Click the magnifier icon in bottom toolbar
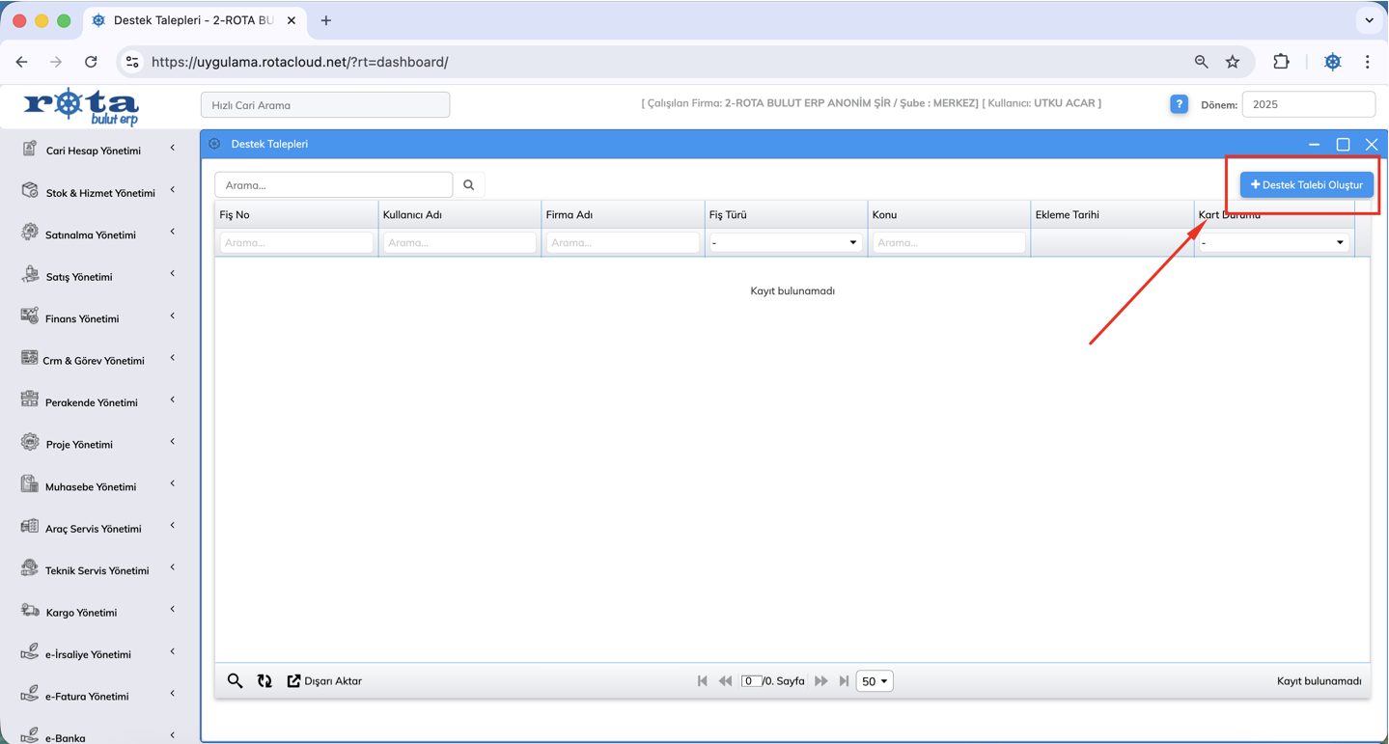The height and width of the screenshot is (744, 1389). point(235,681)
